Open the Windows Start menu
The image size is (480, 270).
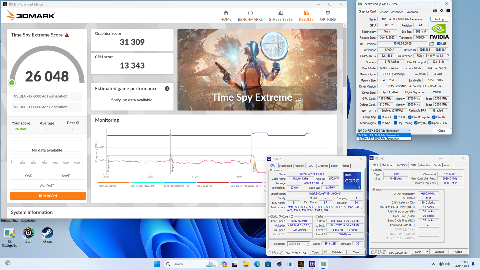[x=157, y=264]
